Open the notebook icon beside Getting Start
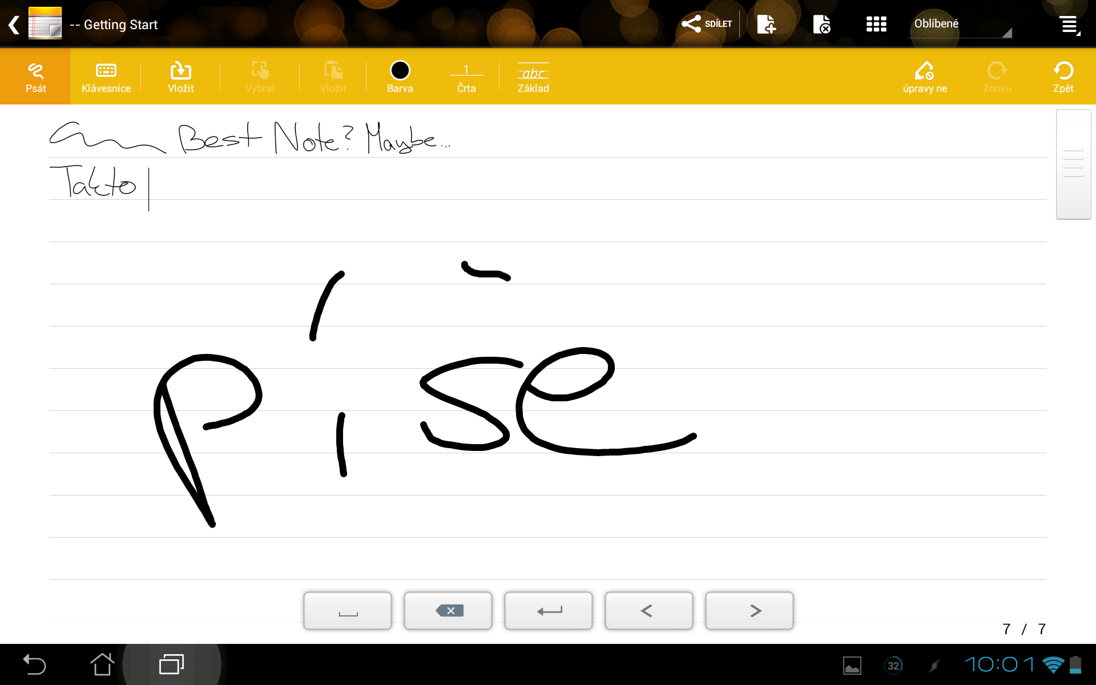The width and height of the screenshot is (1096, 685). [45, 23]
